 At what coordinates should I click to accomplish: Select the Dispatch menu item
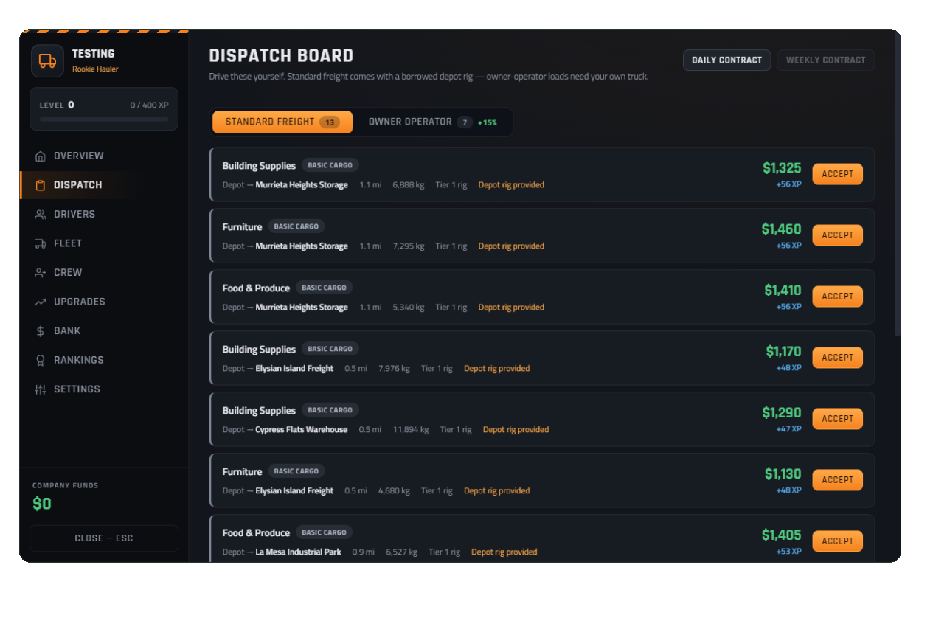click(x=104, y=185)
